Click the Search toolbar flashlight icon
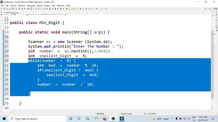The image size is (218, 122). (72, 9)
